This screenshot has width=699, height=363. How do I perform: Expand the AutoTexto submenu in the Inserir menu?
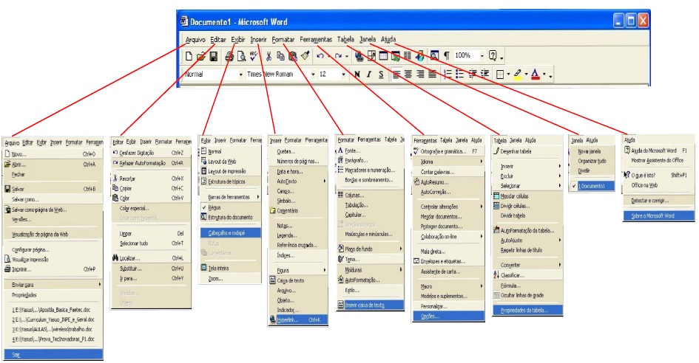tap(298, 181)
